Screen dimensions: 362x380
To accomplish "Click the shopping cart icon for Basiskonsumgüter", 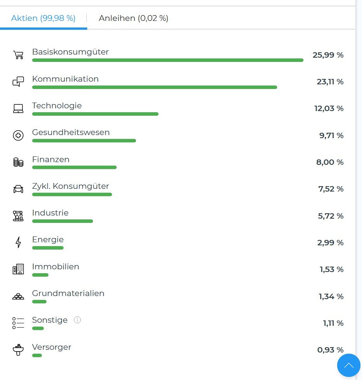I will [18, 55].
